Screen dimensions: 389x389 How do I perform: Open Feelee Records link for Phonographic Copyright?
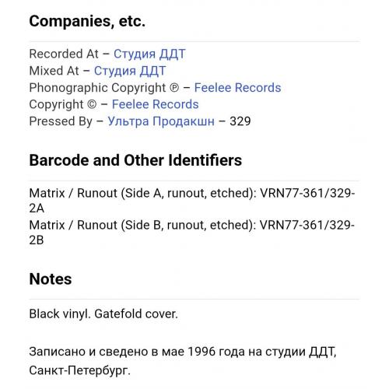pos(237,88)
